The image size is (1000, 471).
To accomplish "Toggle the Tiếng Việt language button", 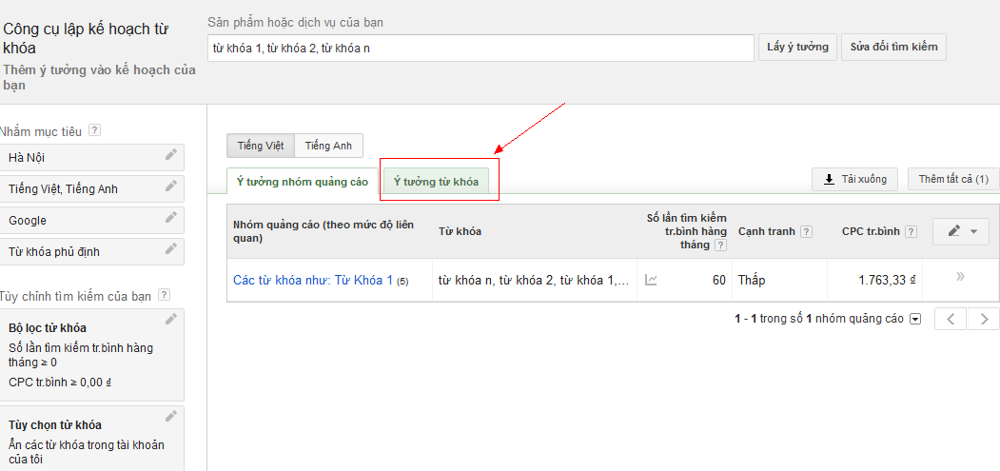I will point(261,146).
